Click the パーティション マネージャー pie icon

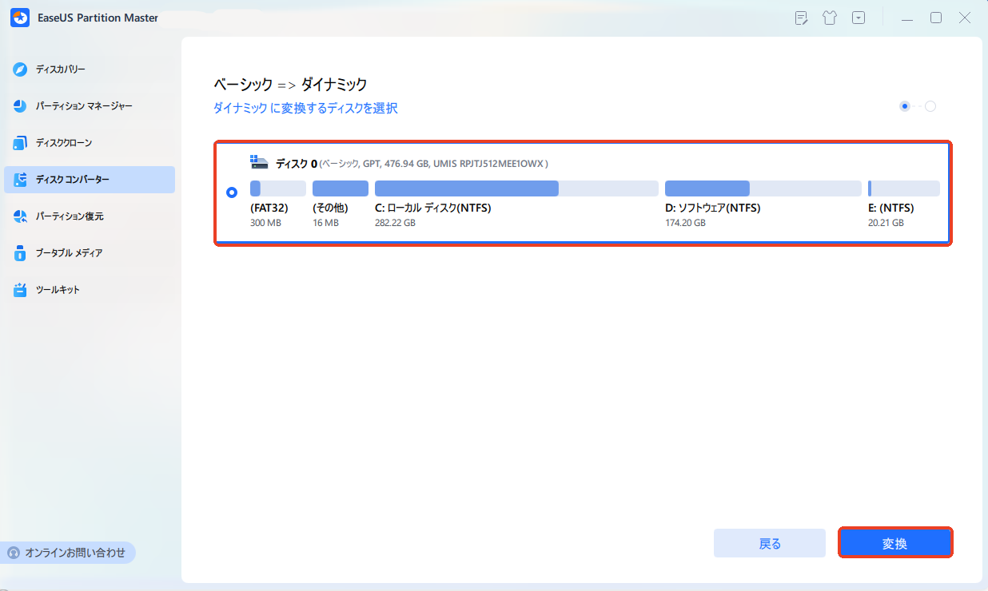pyautogui.click(x=20, y=106)
